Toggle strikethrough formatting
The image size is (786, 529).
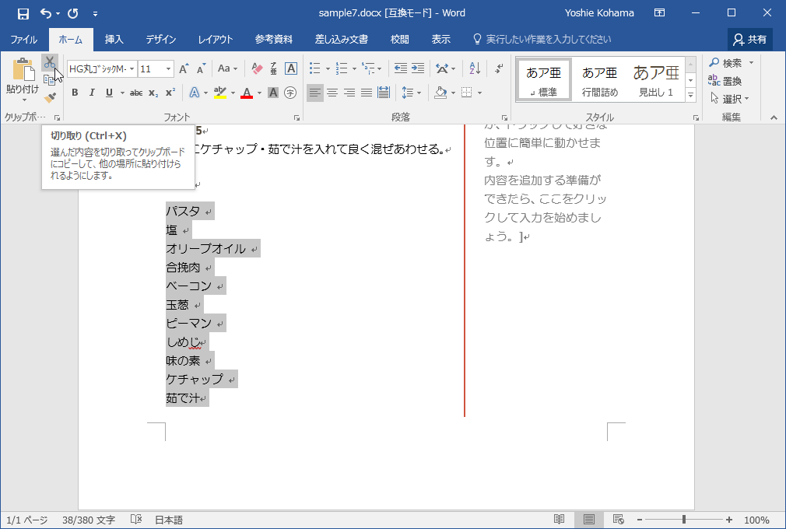[x=136, y=93]
